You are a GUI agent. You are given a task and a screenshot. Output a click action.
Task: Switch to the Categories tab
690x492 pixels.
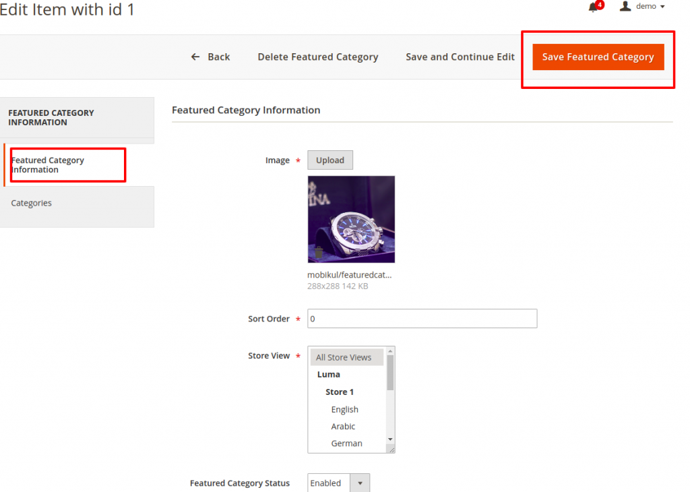tap(32, 203)
